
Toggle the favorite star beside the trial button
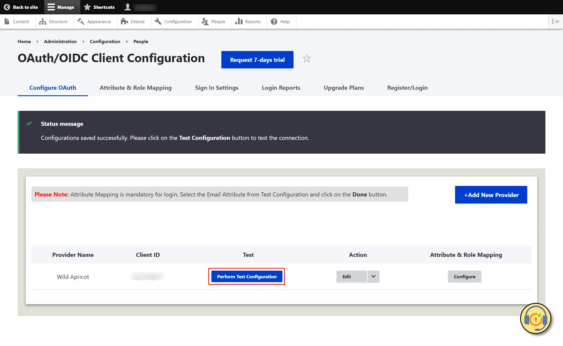click(307, 58)
